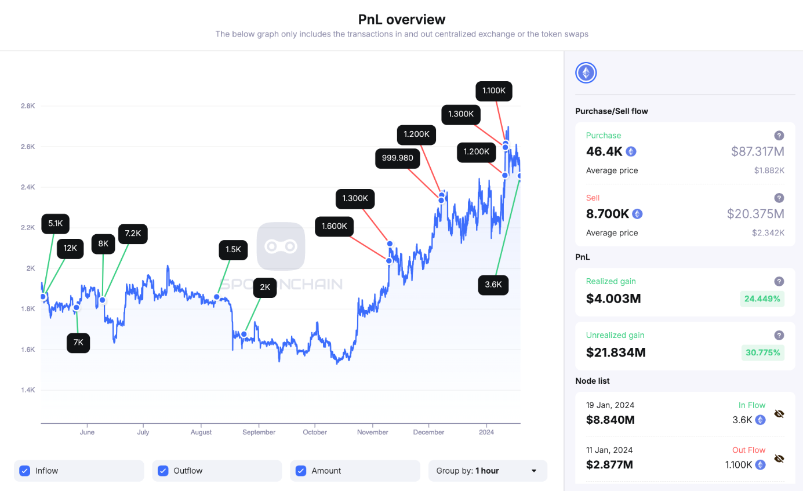
Task: Open the Unrealized gain help icon
Action: click(779, 335)
